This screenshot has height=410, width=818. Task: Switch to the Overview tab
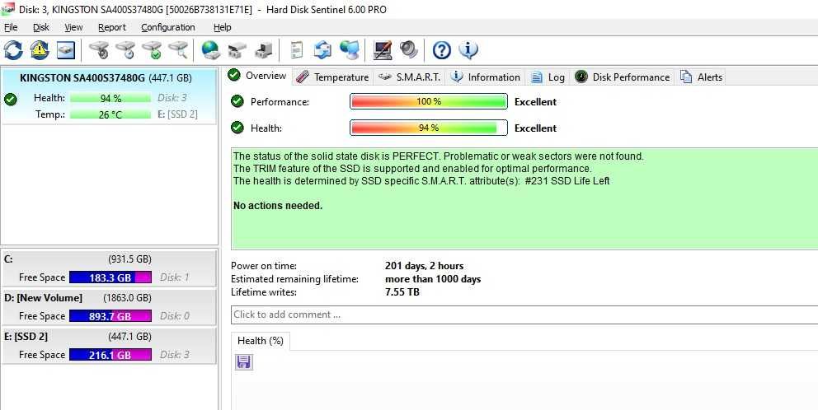coord(257,76)
